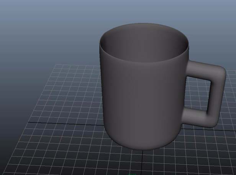The image size is (236, 175).
Task: Click the mug's square handle
Action: (216, 94)
